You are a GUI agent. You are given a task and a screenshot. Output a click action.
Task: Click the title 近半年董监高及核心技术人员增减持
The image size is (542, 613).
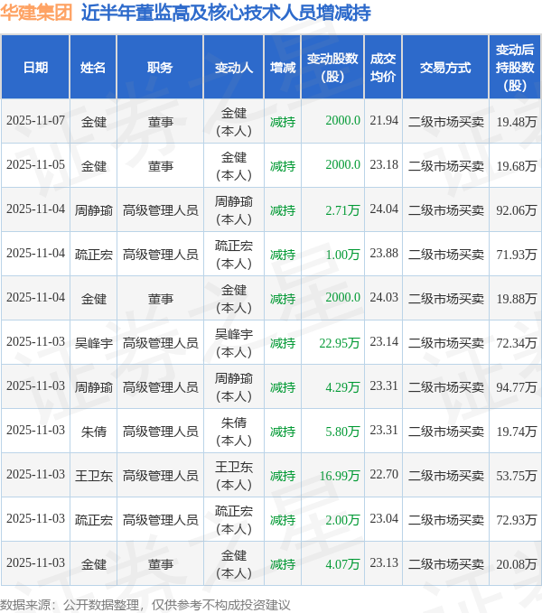tap(226, 13)
